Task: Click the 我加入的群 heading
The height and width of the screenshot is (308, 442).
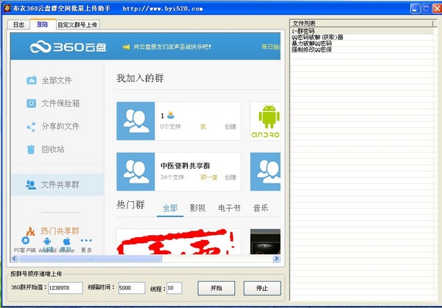Action: point(140,78)
